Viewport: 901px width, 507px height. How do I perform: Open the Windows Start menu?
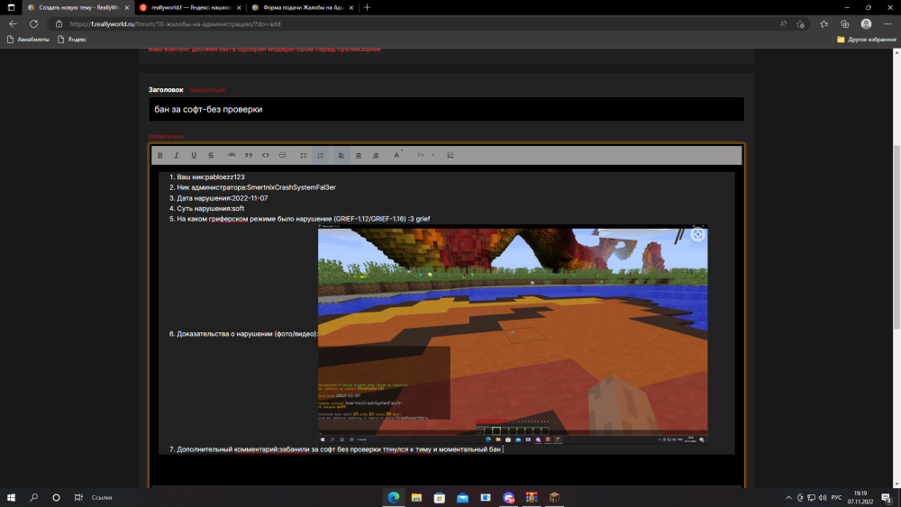(11, 497)
